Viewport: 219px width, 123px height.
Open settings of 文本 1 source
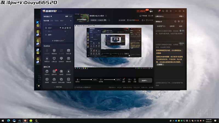(68, 28)
